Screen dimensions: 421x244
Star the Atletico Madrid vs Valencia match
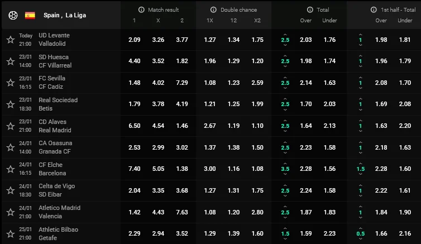click(x=10, y=212)
